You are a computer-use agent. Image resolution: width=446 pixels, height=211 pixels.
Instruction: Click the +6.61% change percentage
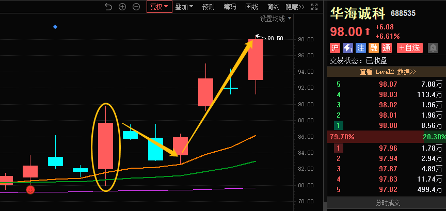(x=388, y=37)
